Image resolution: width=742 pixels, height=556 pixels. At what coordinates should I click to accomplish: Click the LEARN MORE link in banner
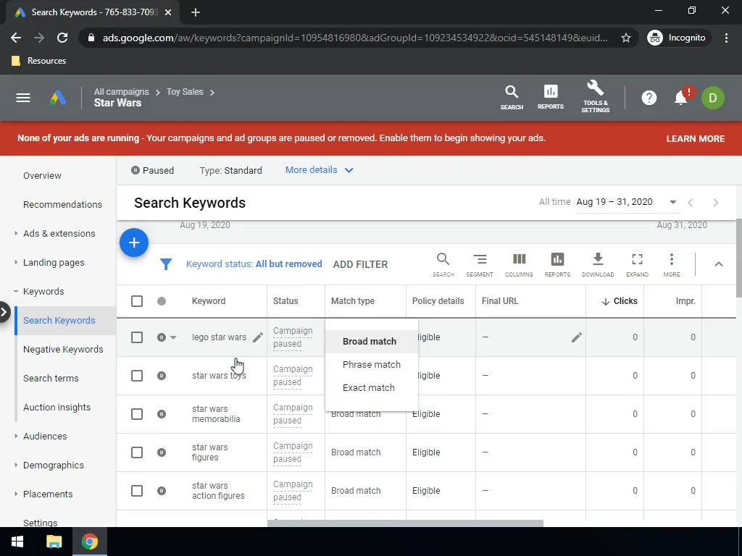695,138
